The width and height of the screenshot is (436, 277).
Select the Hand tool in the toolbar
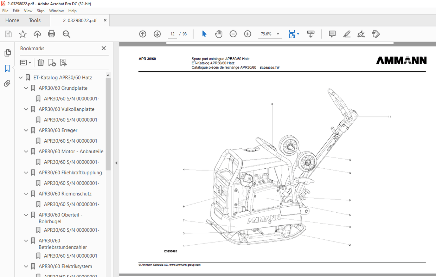click(x=218, y=34)
